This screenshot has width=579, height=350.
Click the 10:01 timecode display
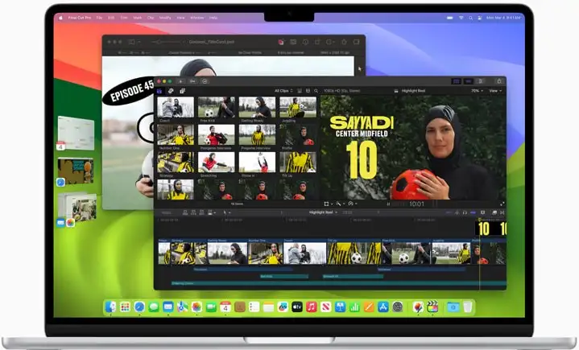coord(416,204)
